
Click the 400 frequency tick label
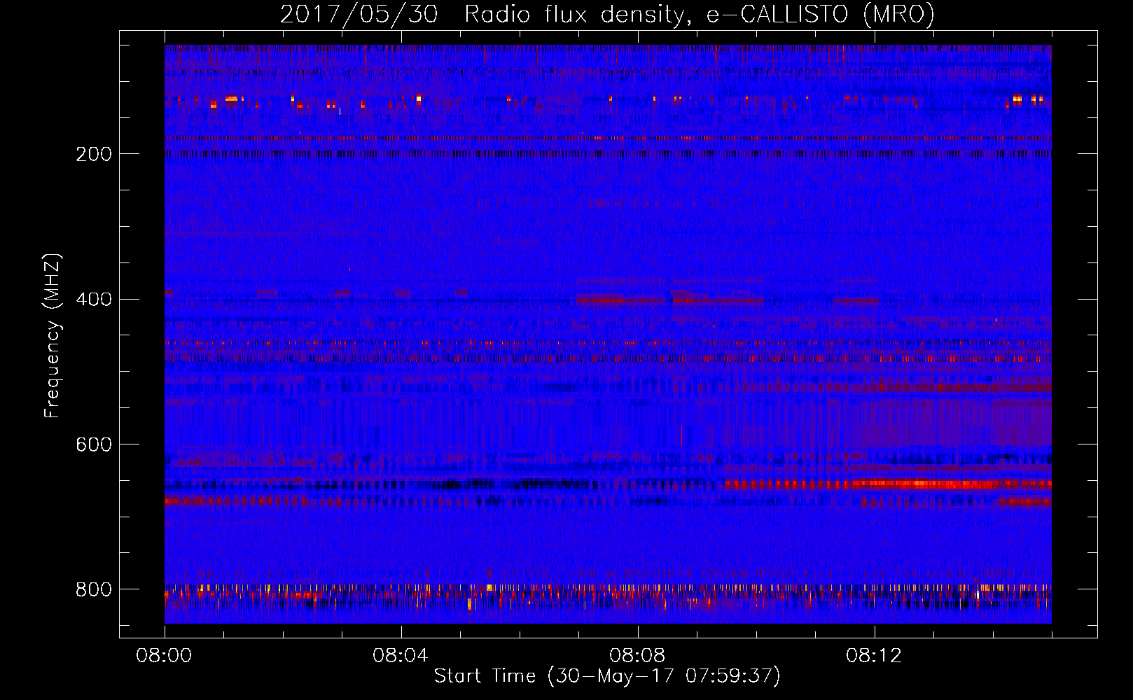click(94, 300)
